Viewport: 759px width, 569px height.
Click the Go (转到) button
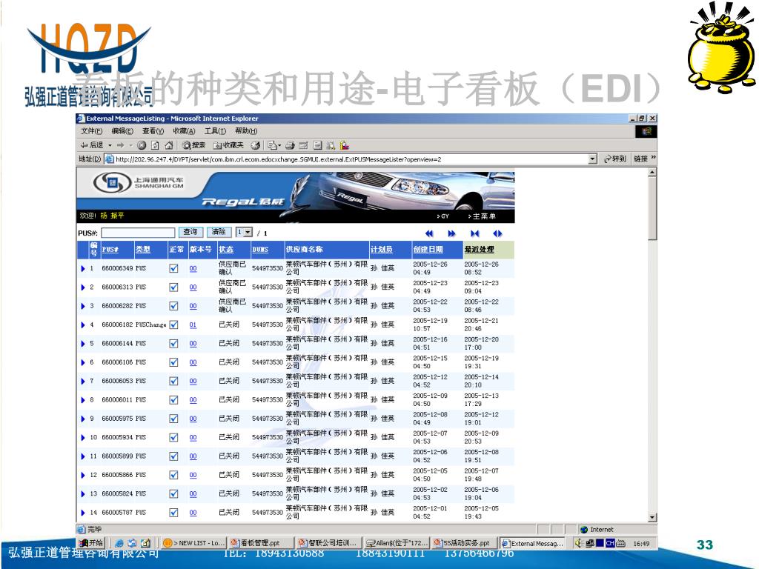tap(614, 159)
